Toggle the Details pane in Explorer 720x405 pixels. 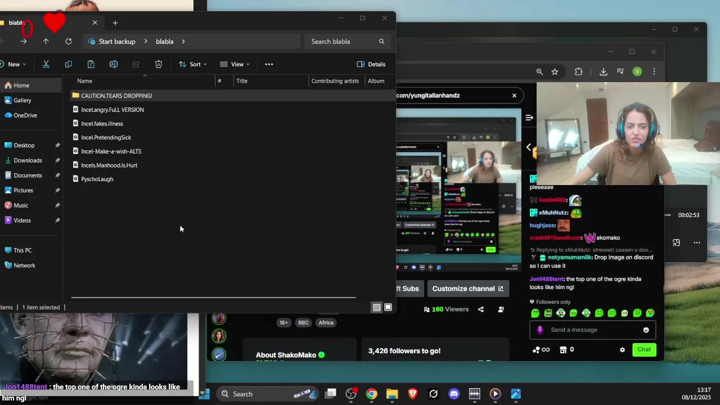371,64
